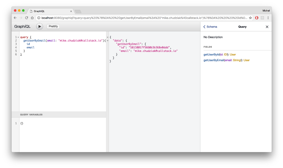The height and width of the screenshot is (168, 283).
Task: Click the site info icon in the address bar
Action: (39, 18)
